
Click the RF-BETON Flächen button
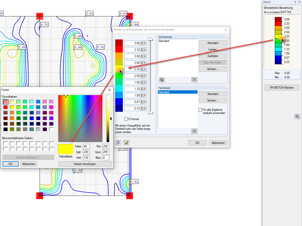pyautogui.click(x=282, y=87)
